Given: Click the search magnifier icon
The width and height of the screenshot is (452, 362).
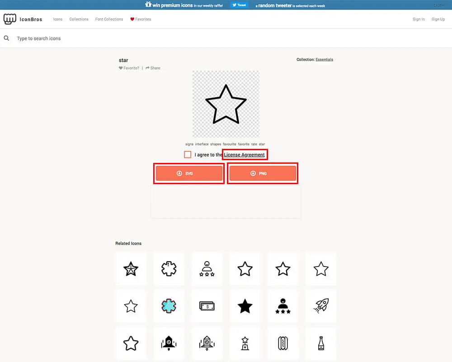Looking at the screenshot, I should click(6, 38).
